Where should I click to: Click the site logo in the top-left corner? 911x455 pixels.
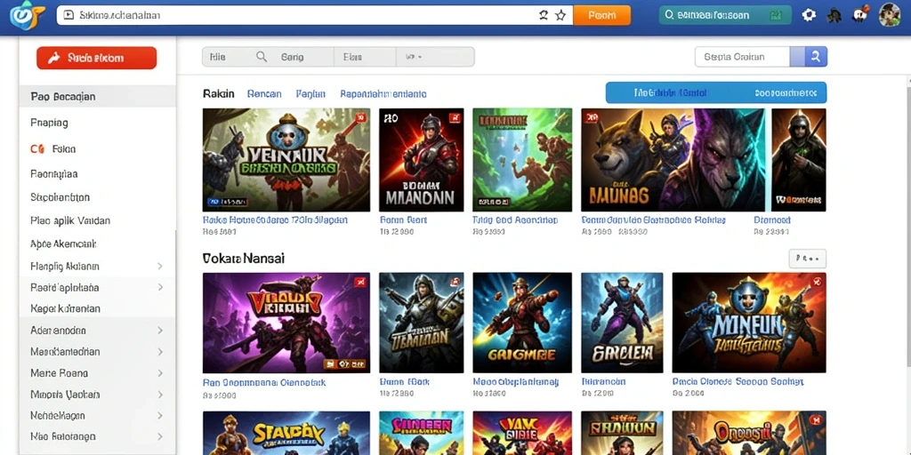click(26, 16)
